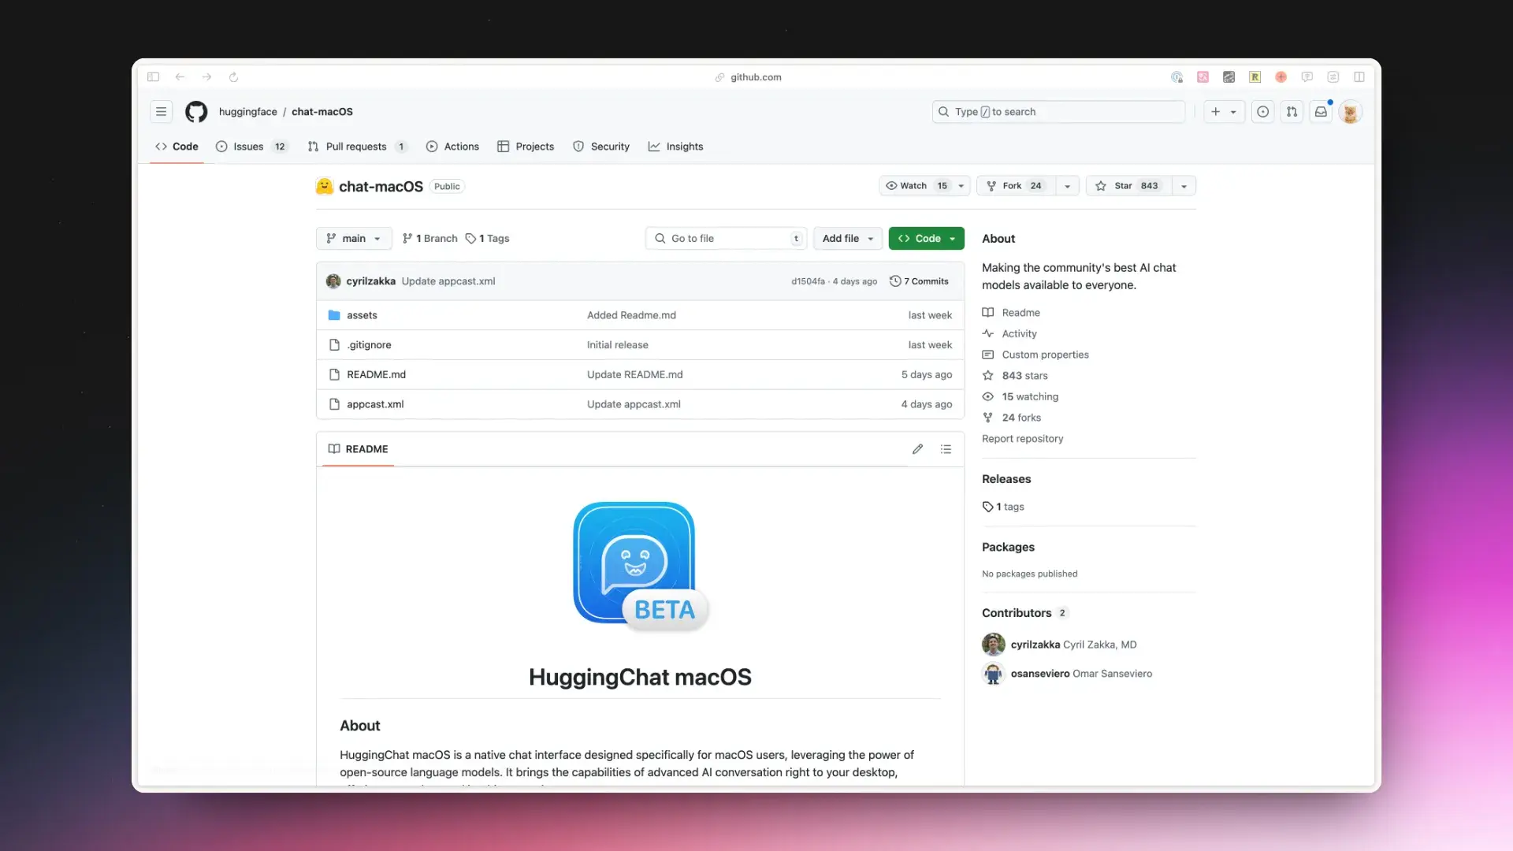Image resolution: width=1513 pixels, height=851 pixels.
Task: Open osanseviero contributor avatar
Action: tap(993, 674)
